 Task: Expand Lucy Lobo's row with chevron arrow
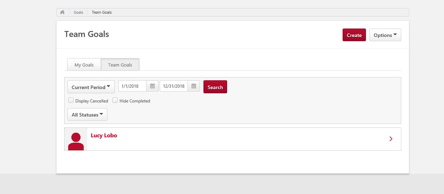click(391, 139)
